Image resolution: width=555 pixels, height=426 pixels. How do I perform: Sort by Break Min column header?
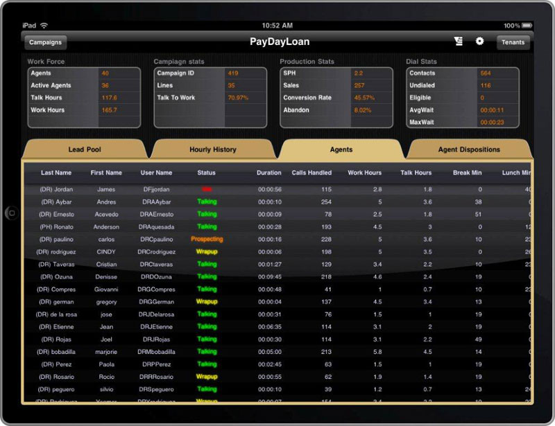point(467,172)
